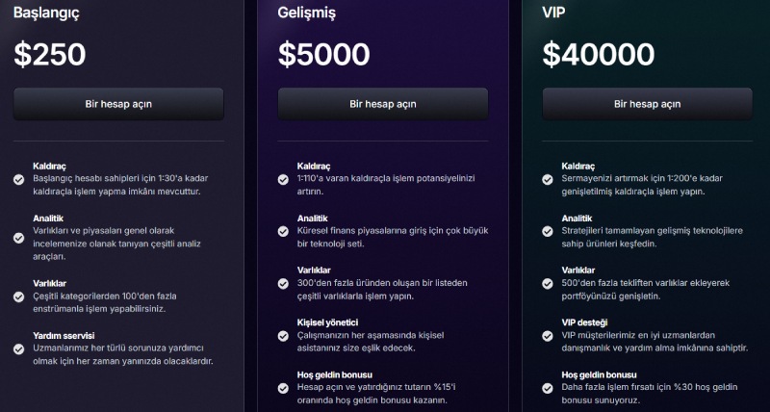The height and width of the screenshot is (412, 770).
Task: Select the check icon for VIP Analitik
Action: pyautogui.click(x=548, y=231)
